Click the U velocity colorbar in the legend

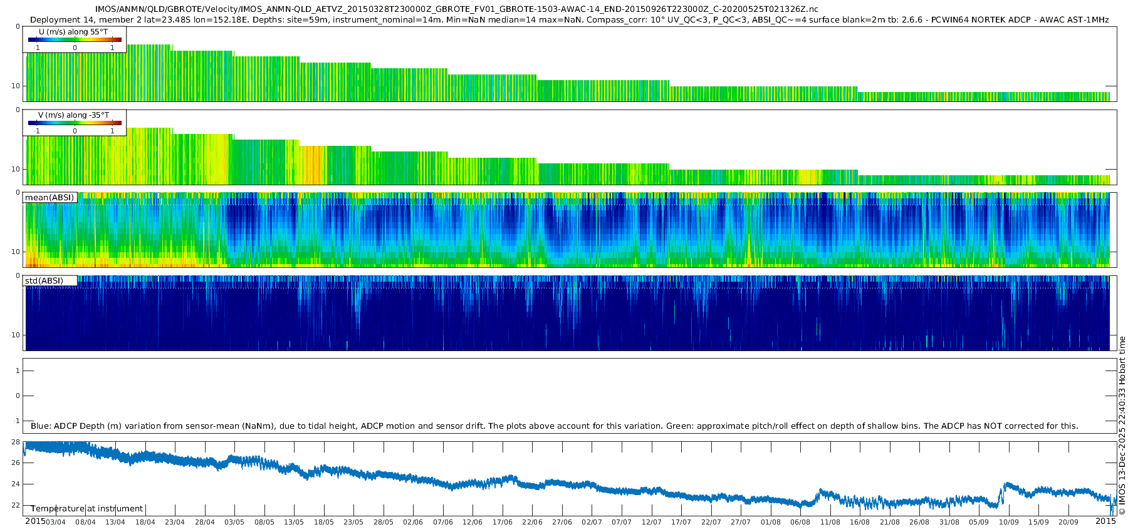tap(75, 40)
